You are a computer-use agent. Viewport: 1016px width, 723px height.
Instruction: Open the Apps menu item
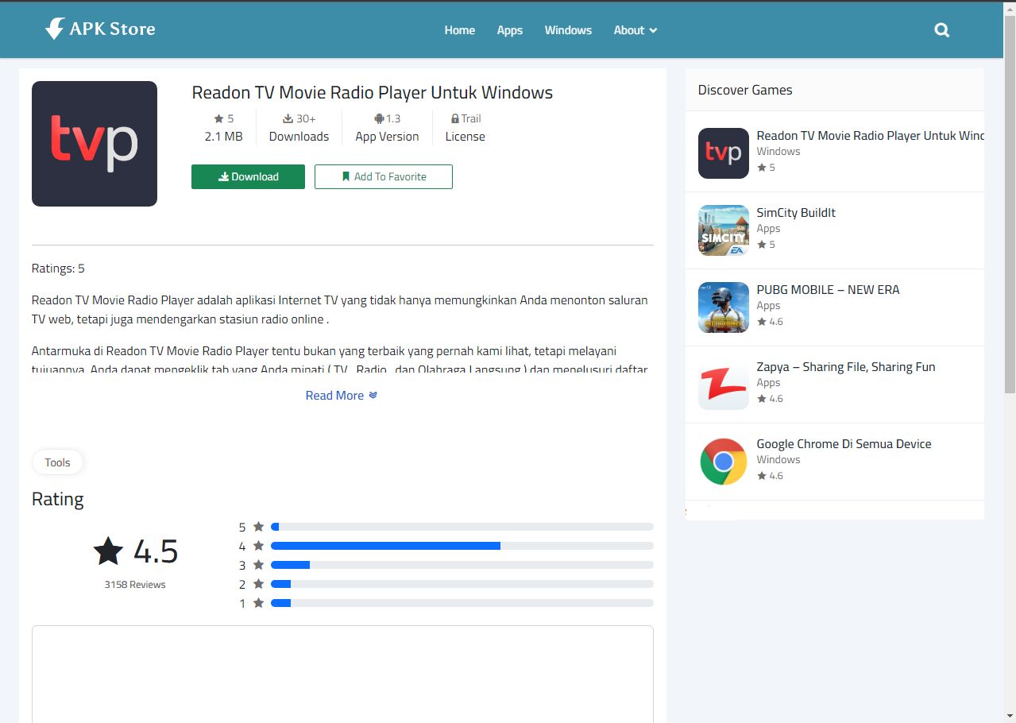click(510, 30)
